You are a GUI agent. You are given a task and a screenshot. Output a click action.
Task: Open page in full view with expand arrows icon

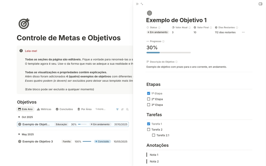click(142, 4)
